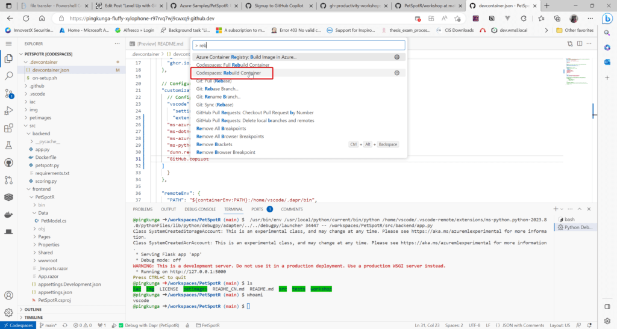Click browser refresh button
The width and height of the screenshot is (617, 329).
tap(26, 19)
